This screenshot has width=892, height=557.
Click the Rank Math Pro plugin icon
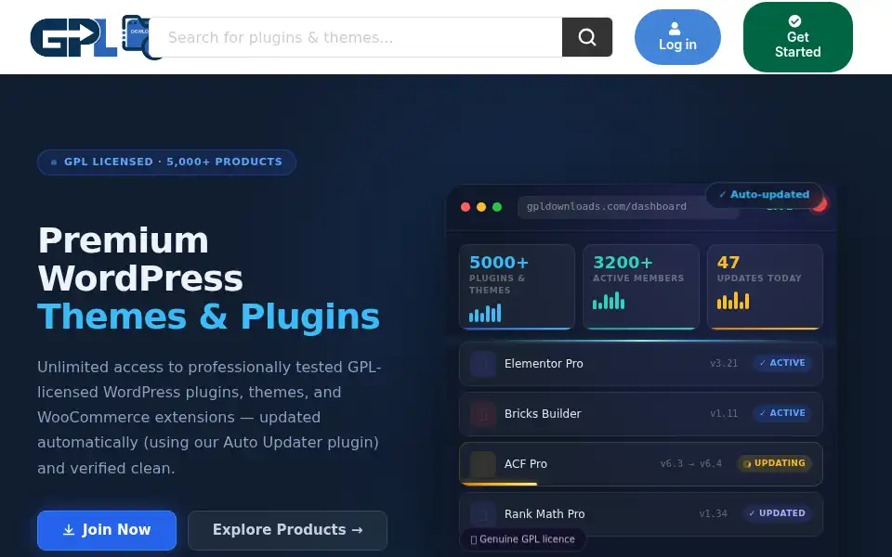click(x=483, y=513)
